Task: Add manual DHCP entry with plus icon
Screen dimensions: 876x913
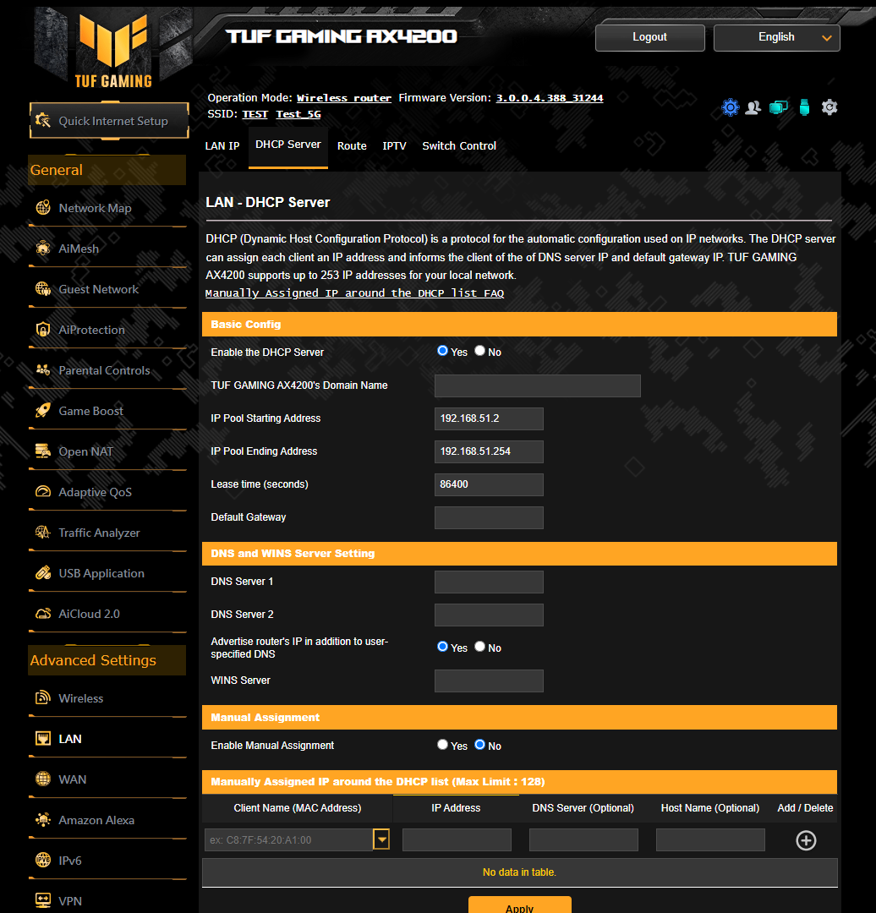Action: (x=806, y=840)
